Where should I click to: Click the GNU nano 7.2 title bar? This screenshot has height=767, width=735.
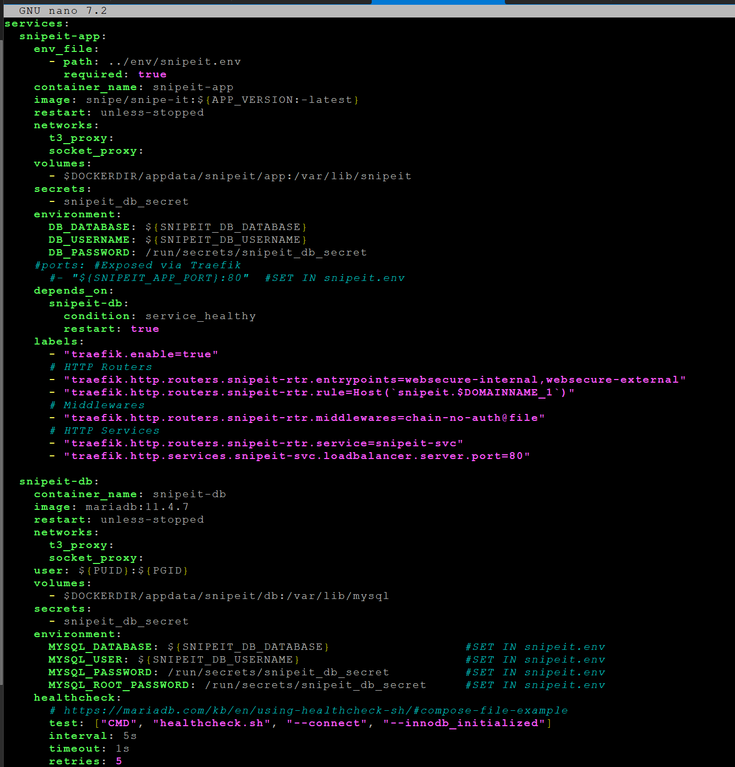point(63,11)
